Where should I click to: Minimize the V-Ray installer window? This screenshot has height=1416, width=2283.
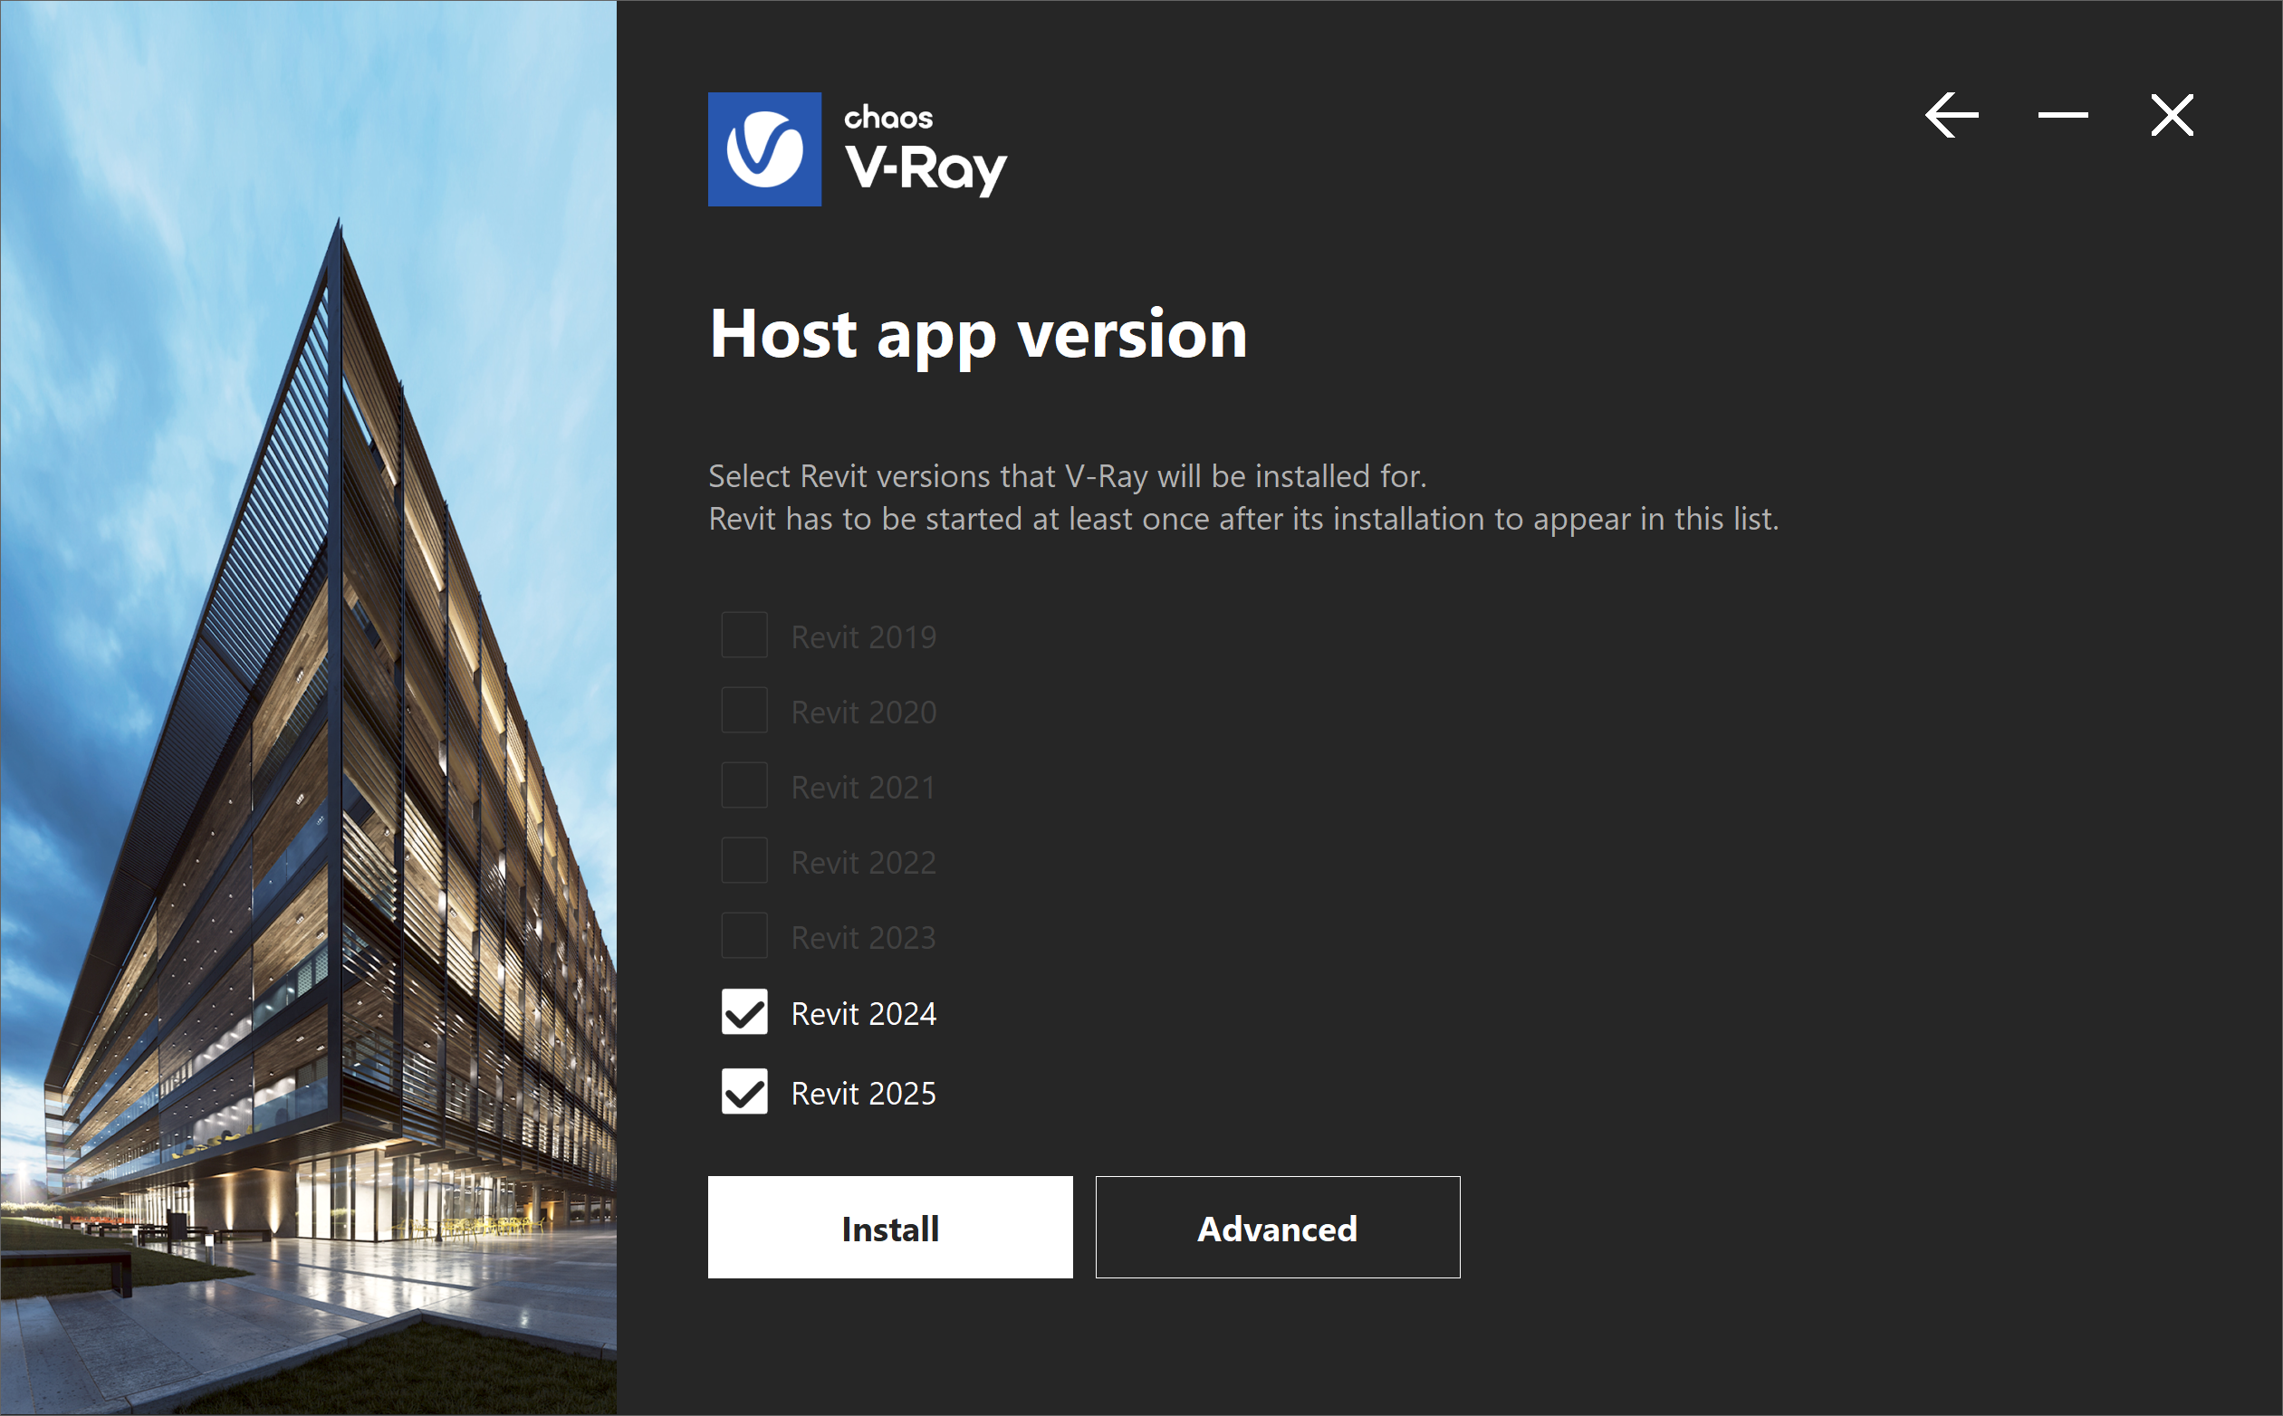(x=2063, y=115)
